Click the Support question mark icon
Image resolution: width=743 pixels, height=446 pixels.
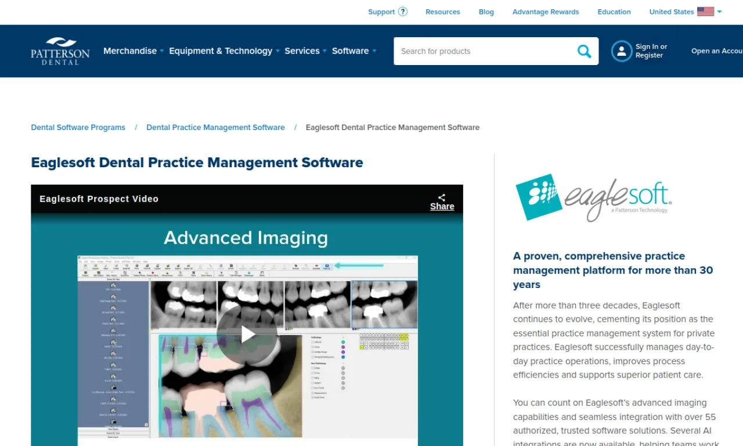click(x=403, y=12)
